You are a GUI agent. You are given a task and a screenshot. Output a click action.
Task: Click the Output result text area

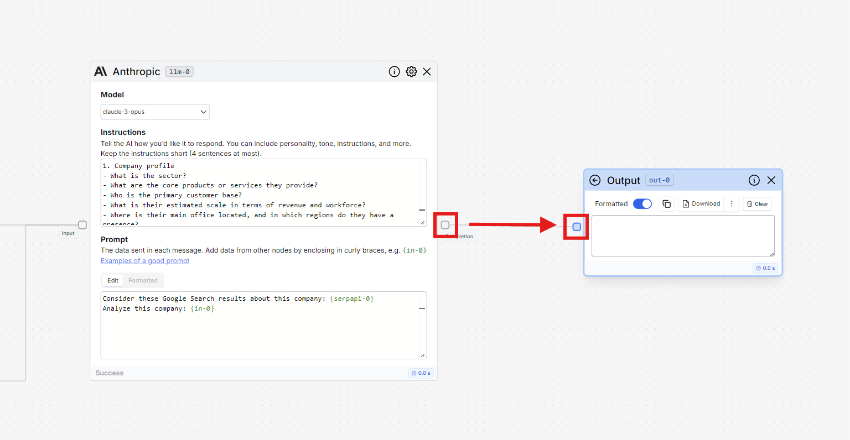click(683, 236)
